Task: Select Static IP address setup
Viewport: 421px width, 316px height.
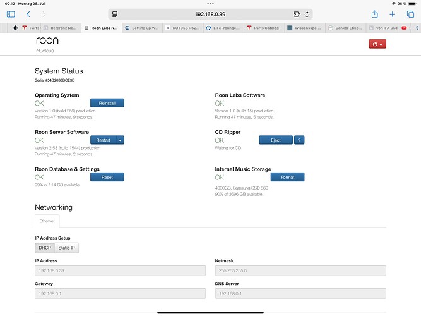Action: pyautogui.click(x=66, y=248)
